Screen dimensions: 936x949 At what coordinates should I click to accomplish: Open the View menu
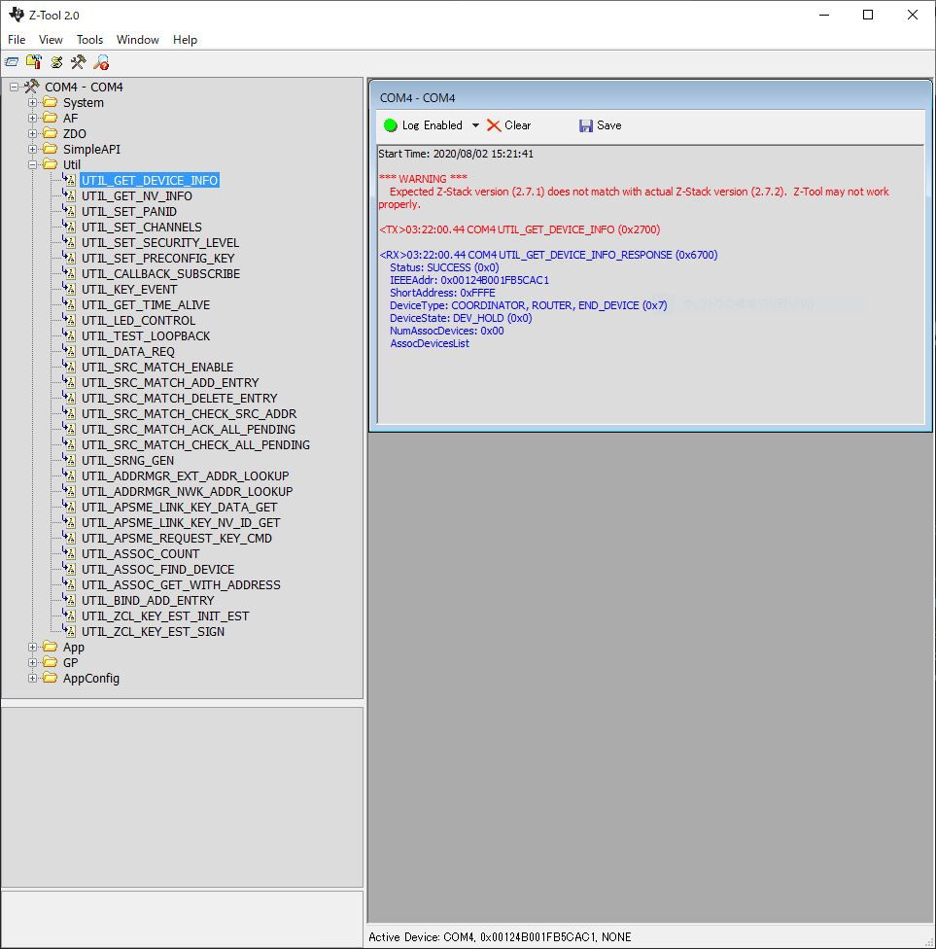pyautogui.click(x=51, y=39)
